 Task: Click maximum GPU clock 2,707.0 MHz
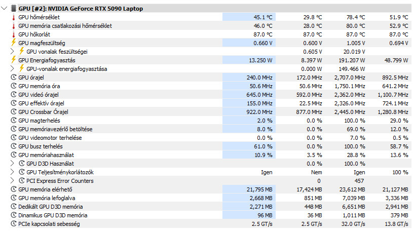pyautogui.click(x=350, y=78)
